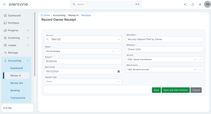Open Banking submenu item
Screen dimensions: 211x114
click(15, 90)
